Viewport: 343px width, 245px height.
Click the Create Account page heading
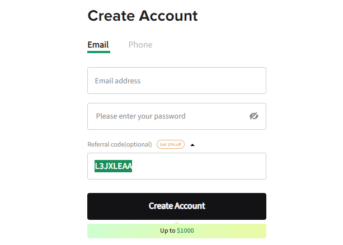143,16
